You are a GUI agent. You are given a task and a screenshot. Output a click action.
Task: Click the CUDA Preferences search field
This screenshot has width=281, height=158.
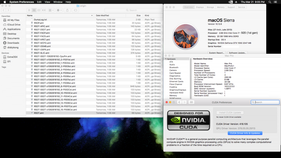[265, 102]
